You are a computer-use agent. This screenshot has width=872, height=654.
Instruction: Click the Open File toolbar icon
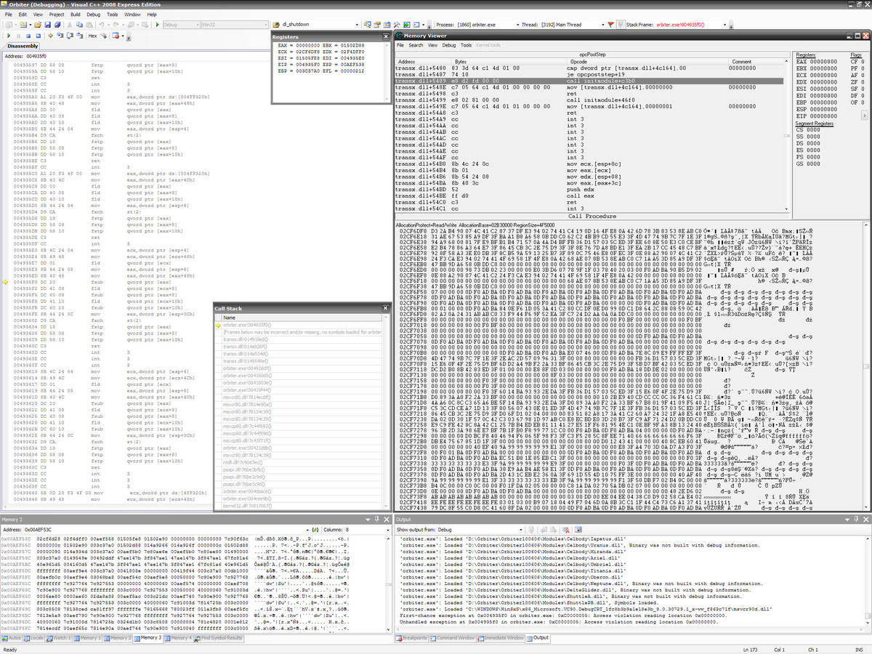(38, 25)
